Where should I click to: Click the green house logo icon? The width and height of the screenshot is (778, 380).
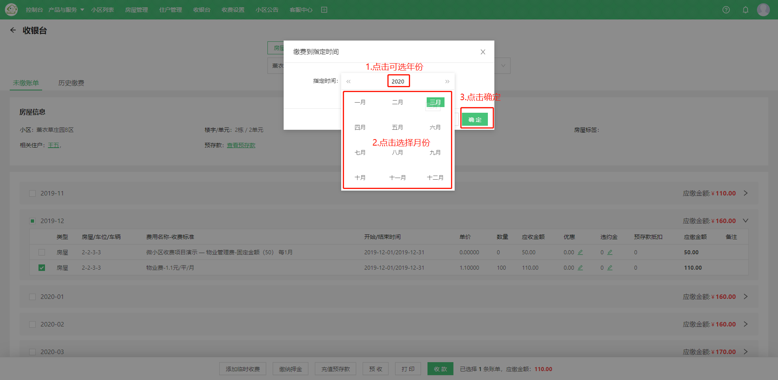[11, 9]
